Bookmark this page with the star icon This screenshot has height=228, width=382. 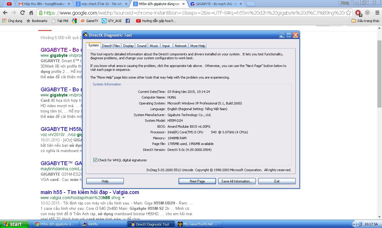pyautogui.click(x=348, y=13)
